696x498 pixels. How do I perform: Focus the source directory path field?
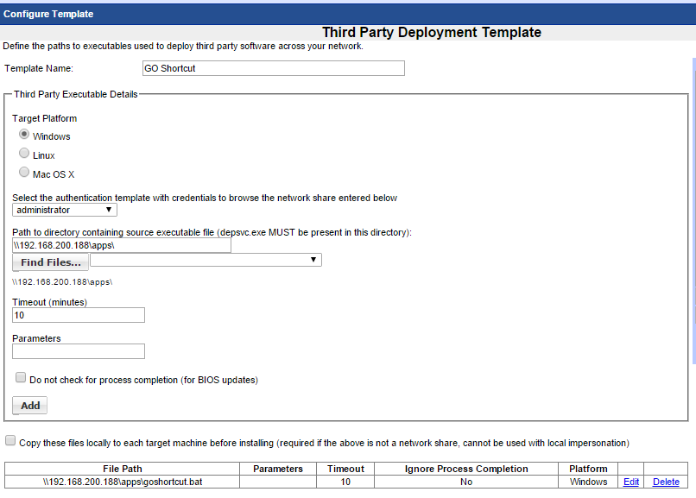click(x=122, y=245)
